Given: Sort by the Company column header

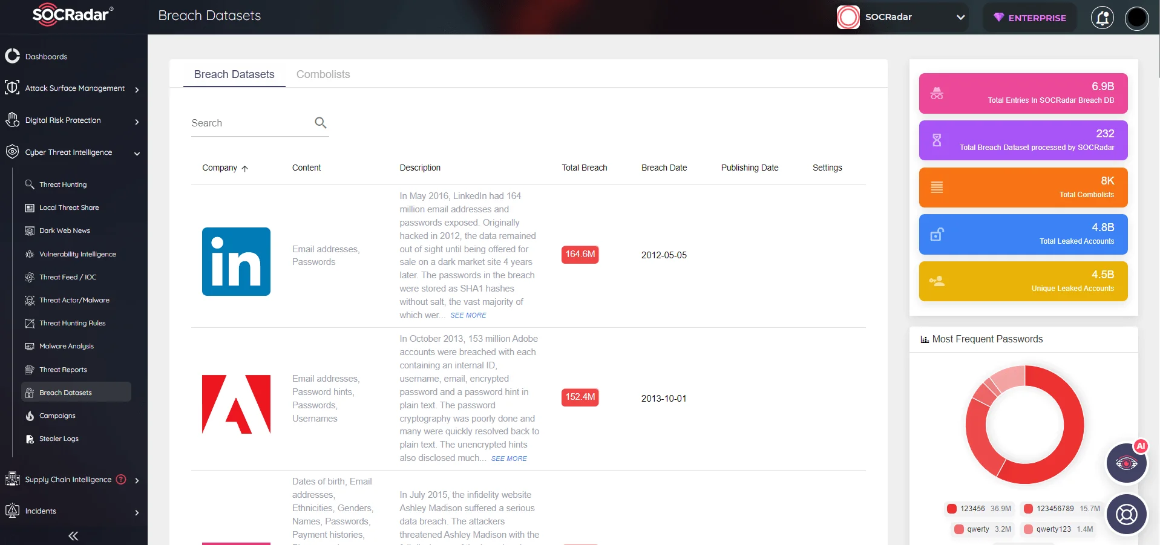Looking at the screenshot, I should [x=225, y=168].
